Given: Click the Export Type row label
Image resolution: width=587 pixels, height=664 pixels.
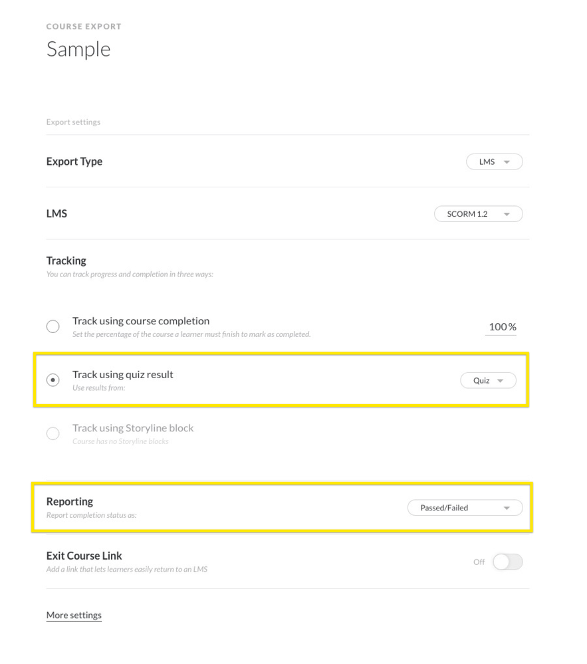Looking at the screenshot, I should pos(74,162).
